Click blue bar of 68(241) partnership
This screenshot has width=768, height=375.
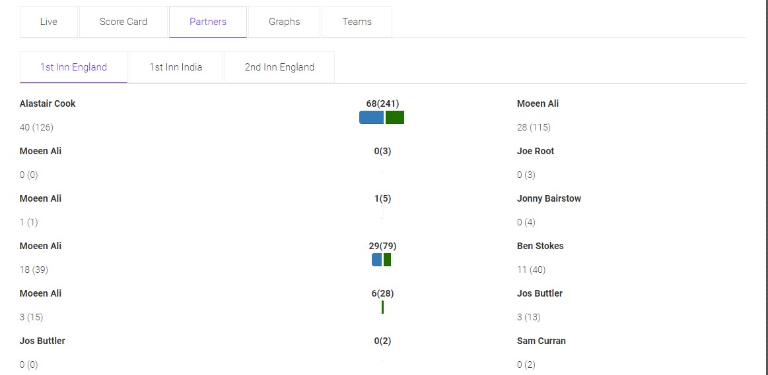[371, 117]
